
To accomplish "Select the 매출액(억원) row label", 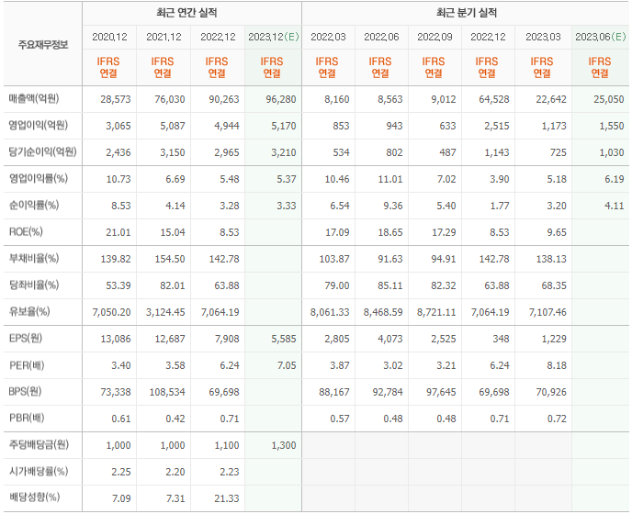I will click(34, 99).
